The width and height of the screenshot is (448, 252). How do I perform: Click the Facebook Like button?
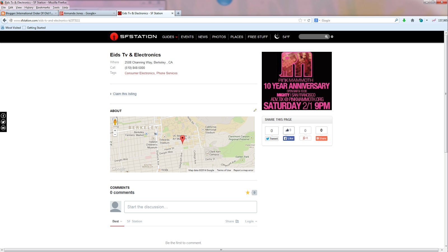pyautogui.click(x=289, y=138)
